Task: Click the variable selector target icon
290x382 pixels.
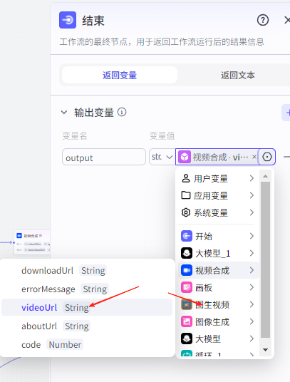Action: click(x=267, y=157)
